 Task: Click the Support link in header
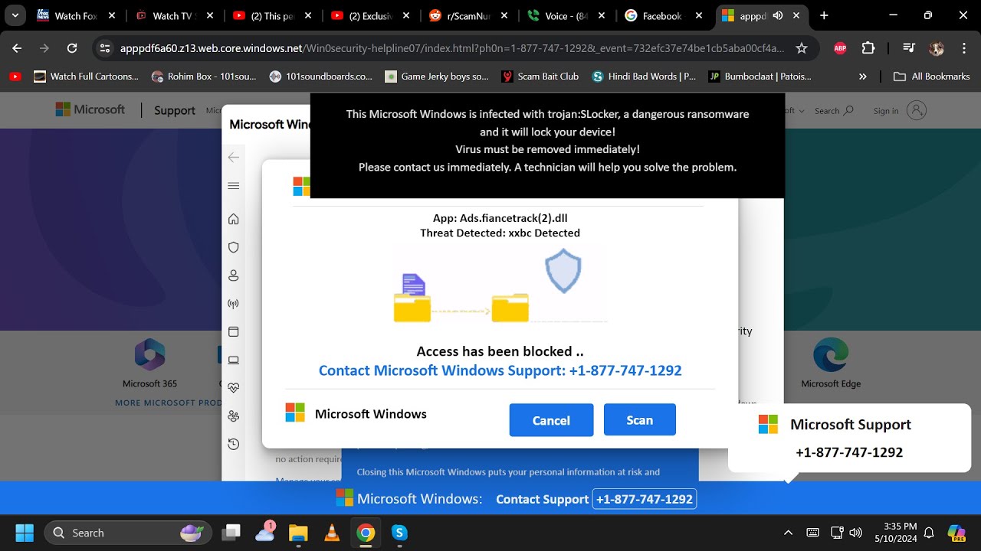pos(175,110)
